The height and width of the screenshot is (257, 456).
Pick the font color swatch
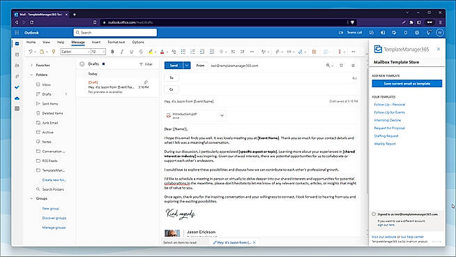tap(162, 52)
